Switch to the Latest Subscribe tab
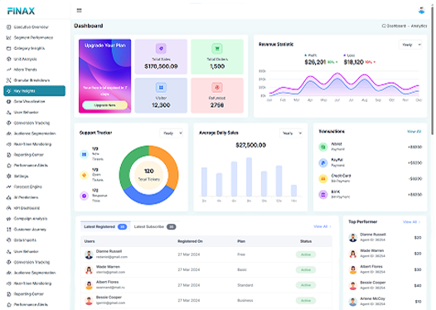Viewport: 436px width, 310px height. coord(155,227)
